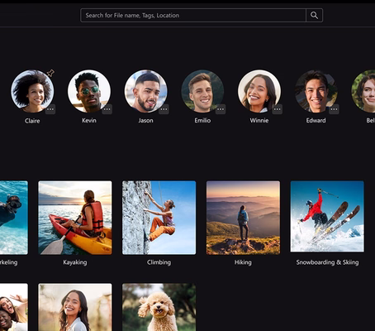This screenshot has height=331, width=375.
Task: Open the Kayaking album thumbnail
Action: coord(75,218)
